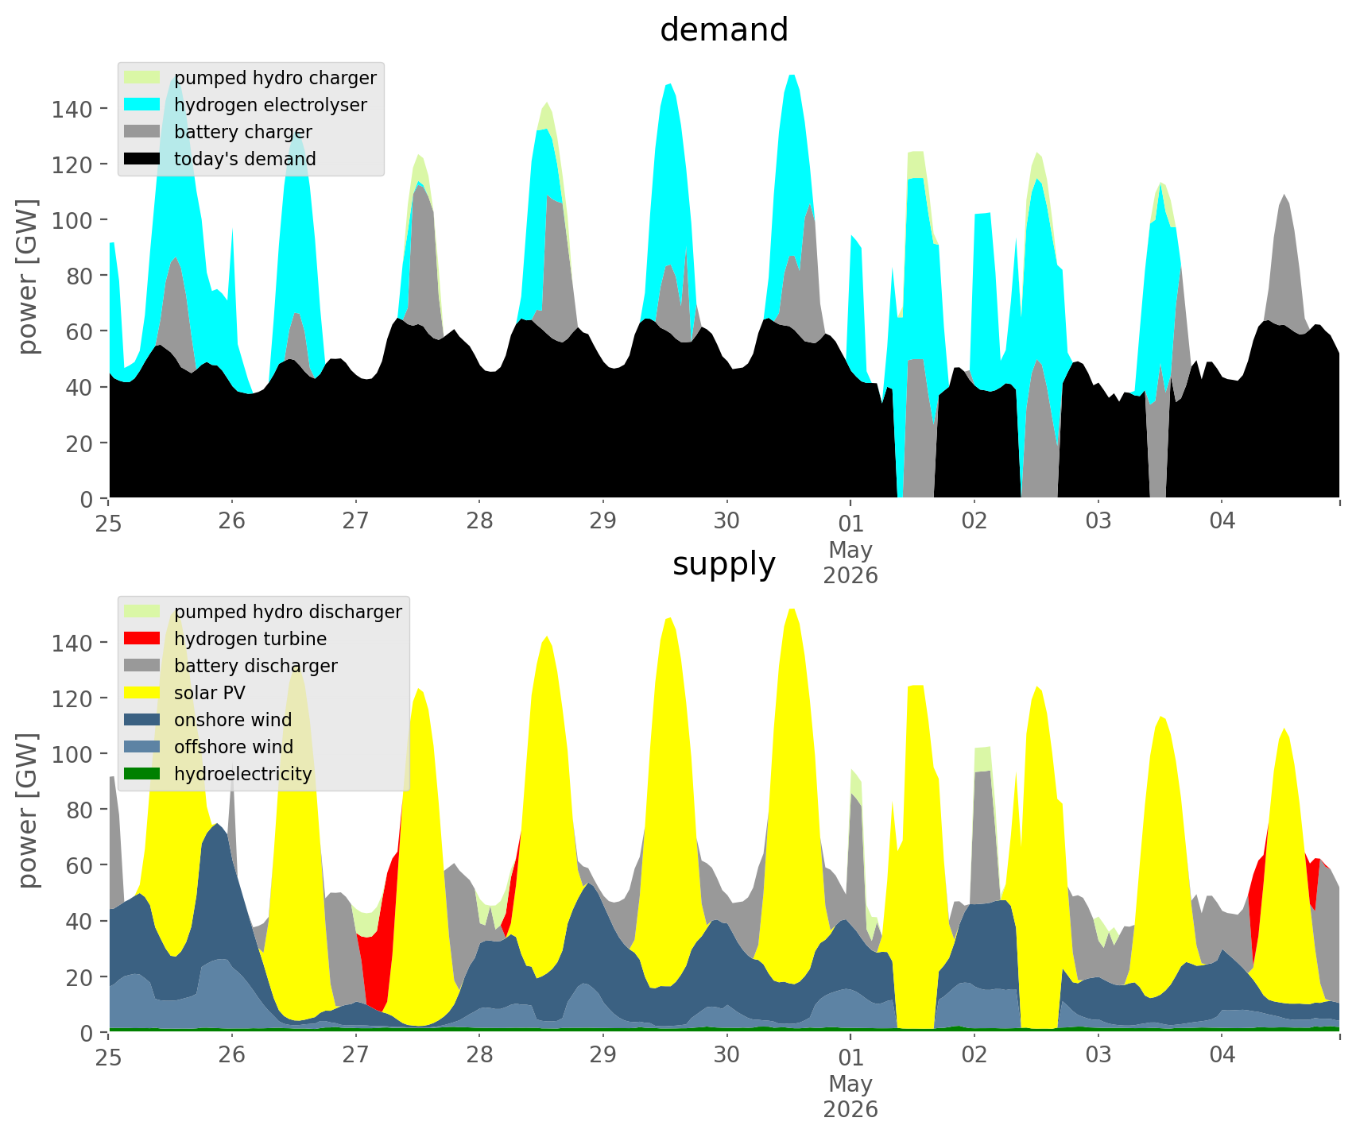The height and width of the screenshot is (1137, 1356).
Task: Click the yellow solar PV legend swatch
Action: coord(143,692)
